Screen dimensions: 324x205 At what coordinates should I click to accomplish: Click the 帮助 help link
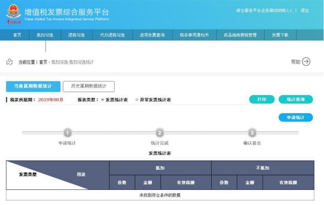[295, 62]
